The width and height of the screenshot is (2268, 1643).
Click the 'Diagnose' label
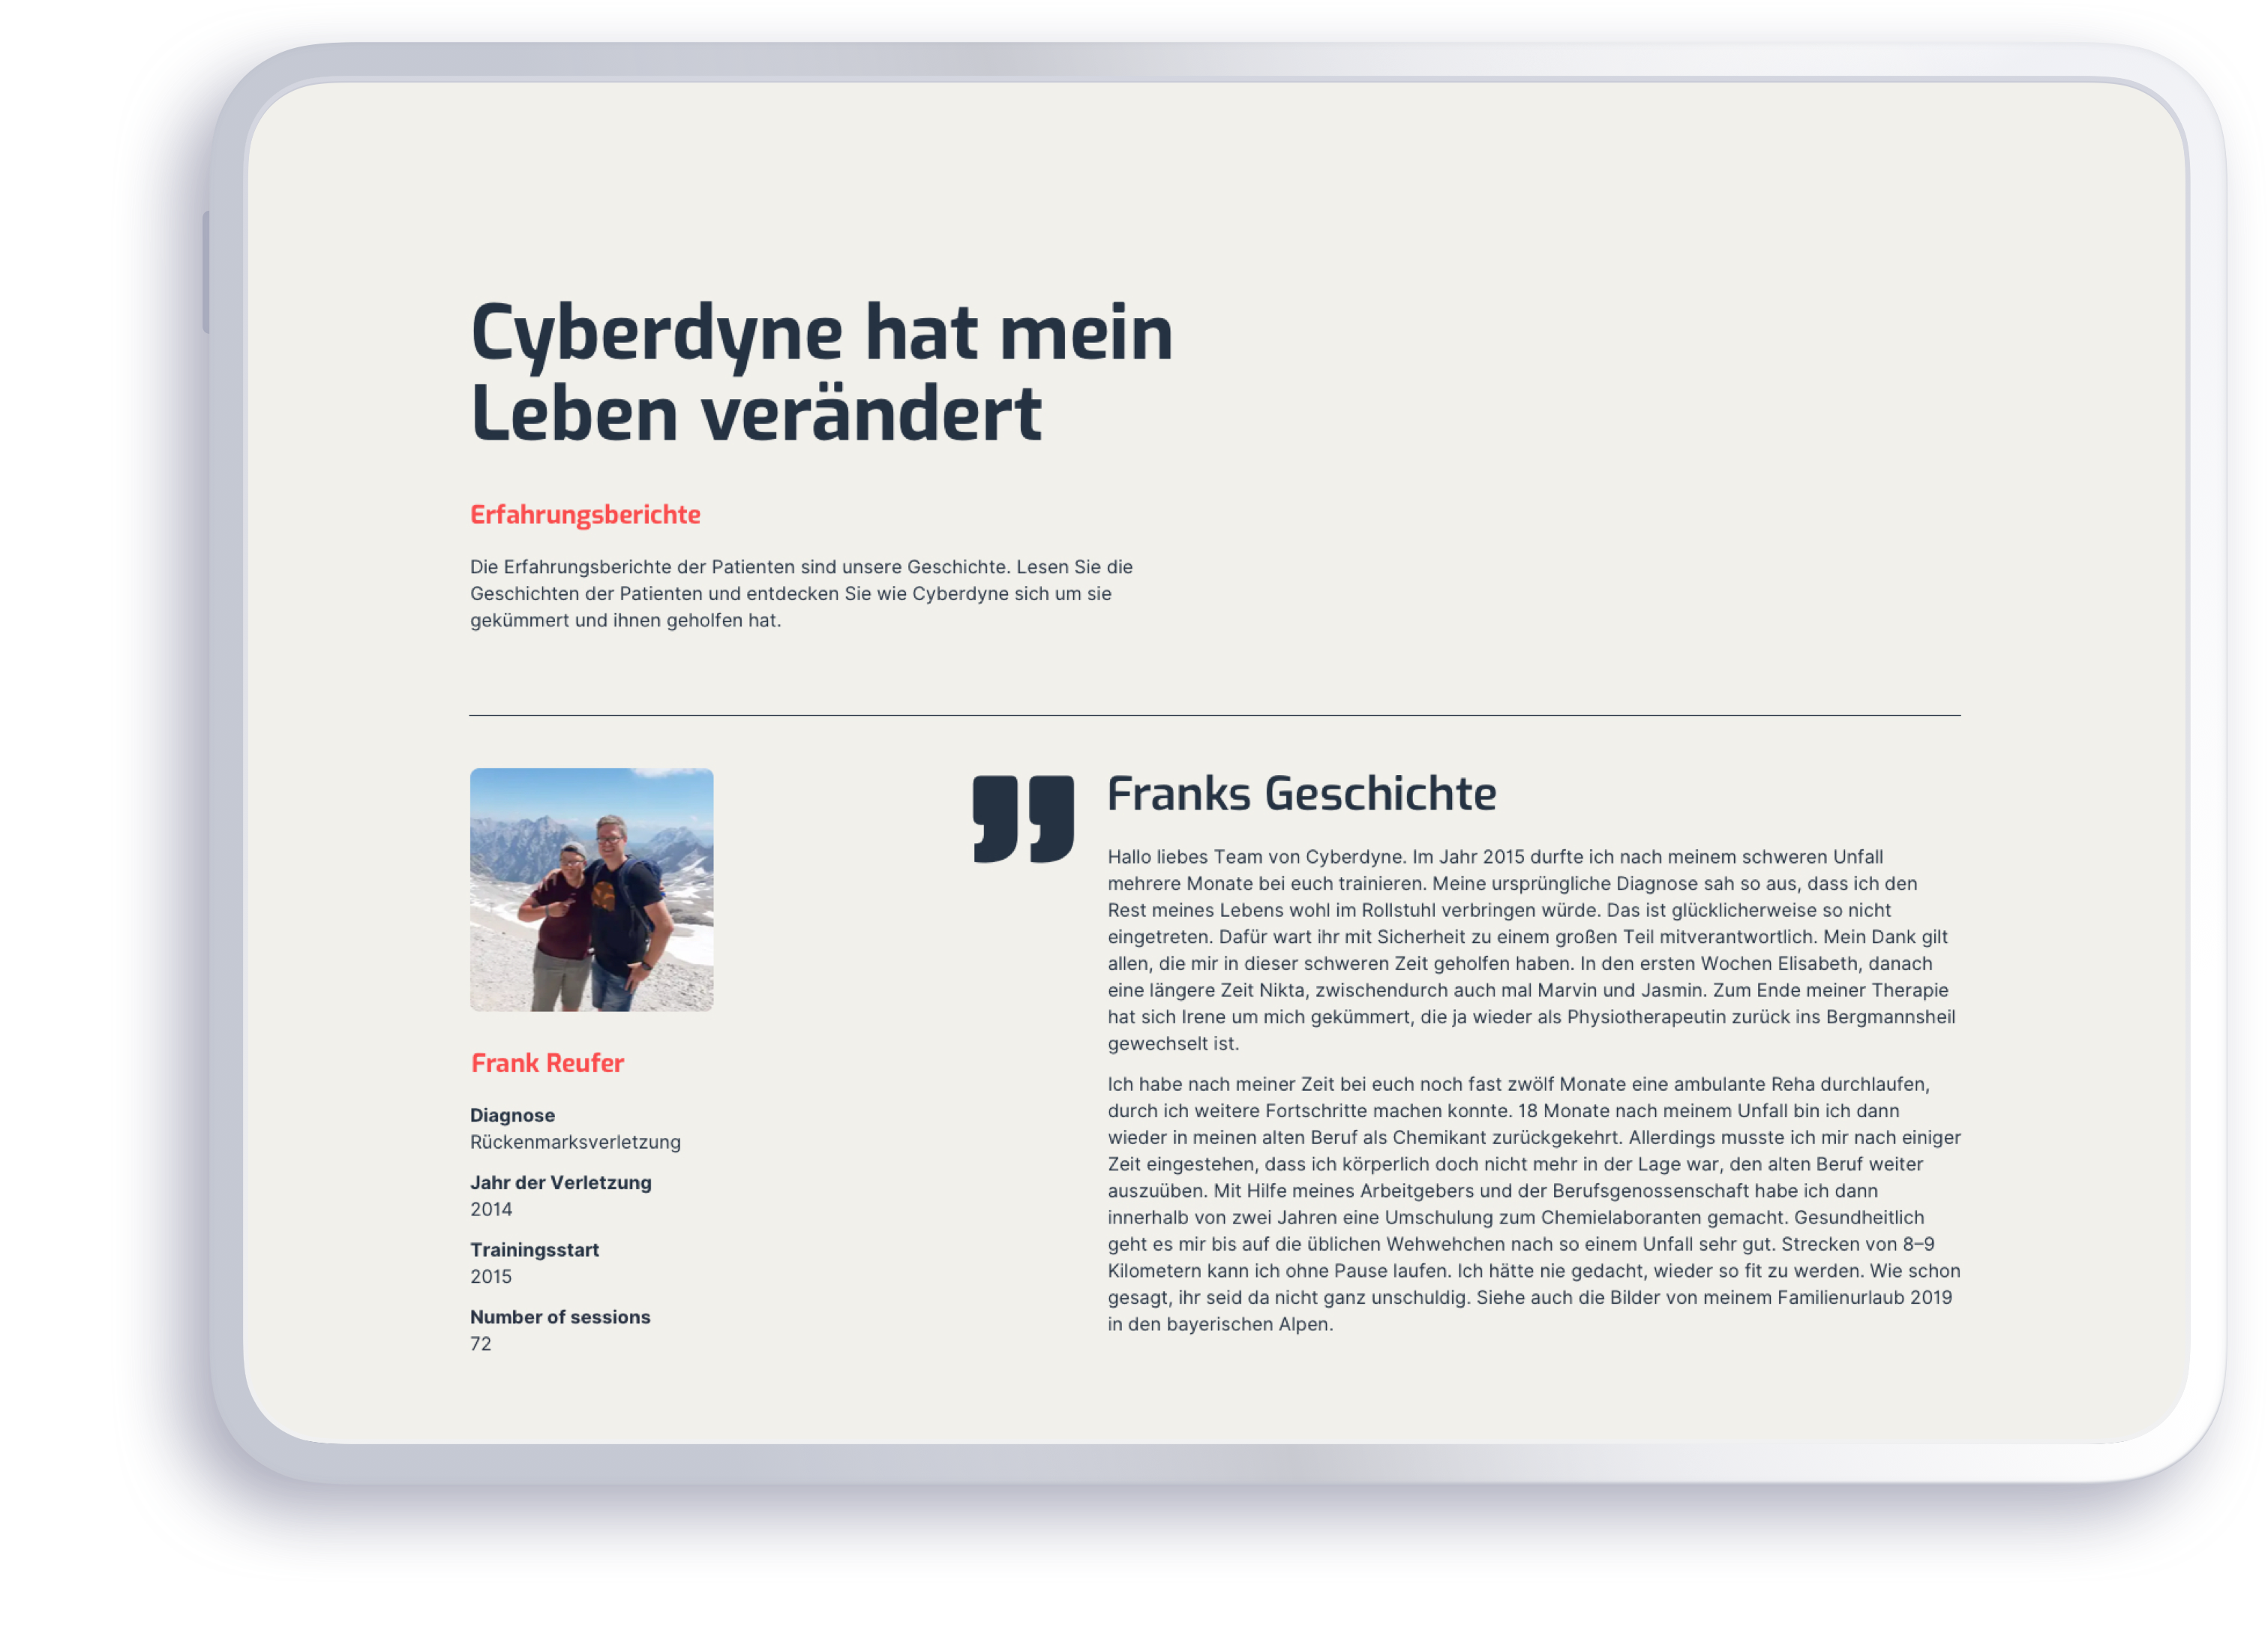(x=512, y=1115)
